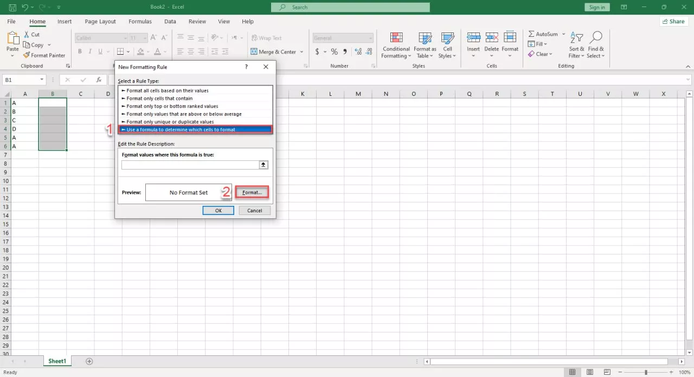
Task: Click the AutoSum sigma button
Action: (x=543, y=34)
